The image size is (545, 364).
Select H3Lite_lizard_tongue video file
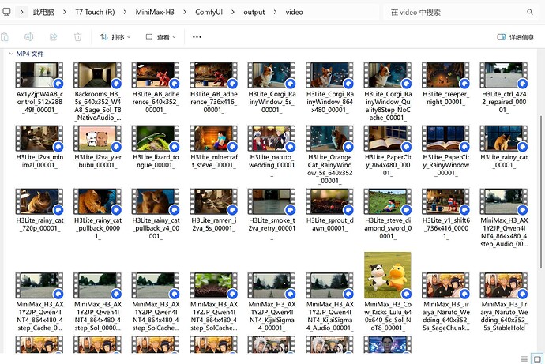click(156, 147)
